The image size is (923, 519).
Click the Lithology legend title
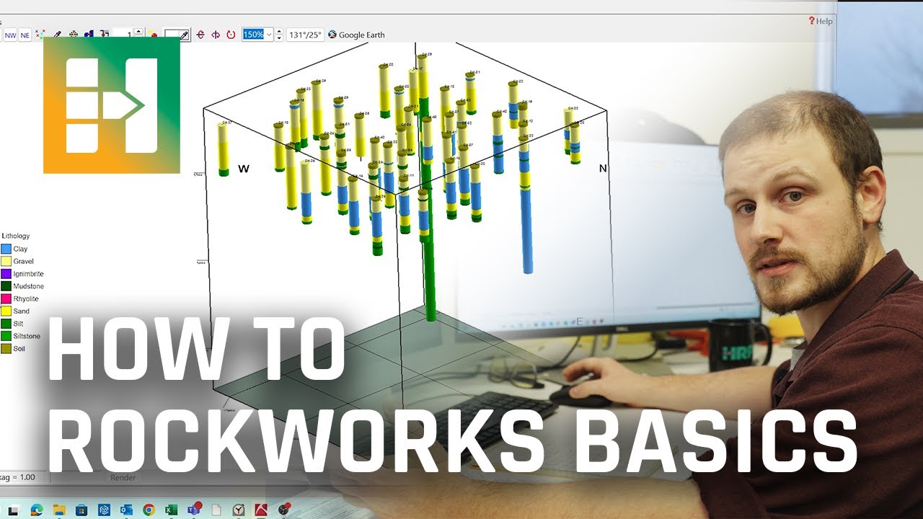pos(16,236)
